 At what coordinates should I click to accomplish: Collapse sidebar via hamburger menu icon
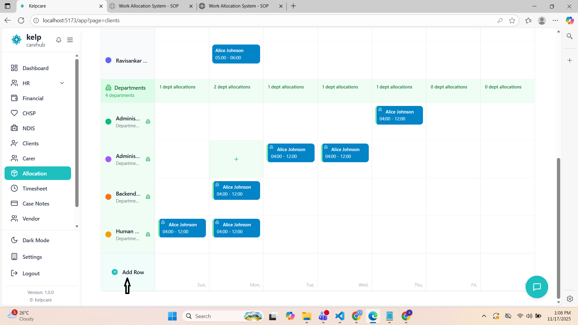point(70,40)
